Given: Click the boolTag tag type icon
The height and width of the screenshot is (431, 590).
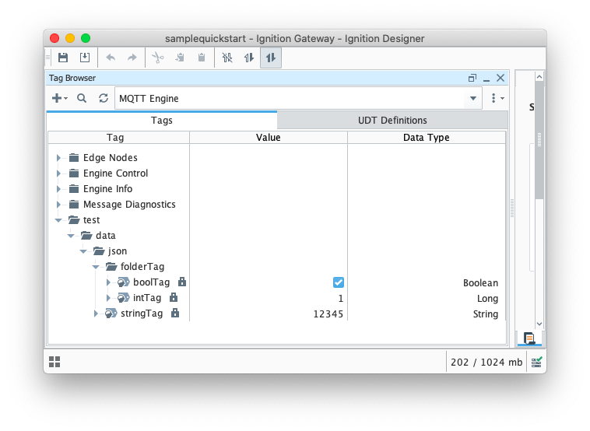Looking at the screenshot, I should (x=124, y=282).
